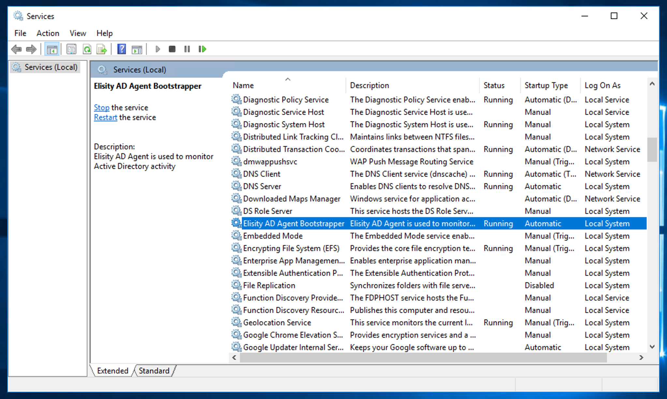The image size is (667, 399).
Task: Click the gear icon of Diagnostic Policy Service
Action: [x=236, y=99]
